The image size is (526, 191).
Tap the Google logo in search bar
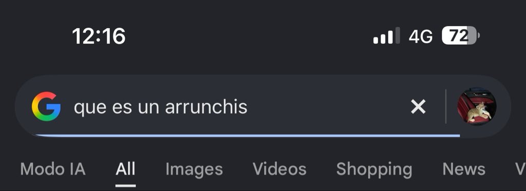pos(46,107)
